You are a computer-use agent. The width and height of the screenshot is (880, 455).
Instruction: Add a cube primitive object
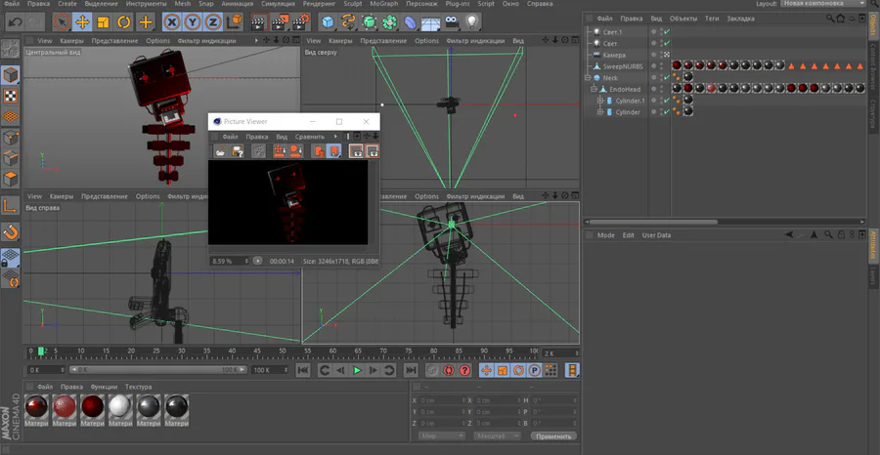(327, 21)
